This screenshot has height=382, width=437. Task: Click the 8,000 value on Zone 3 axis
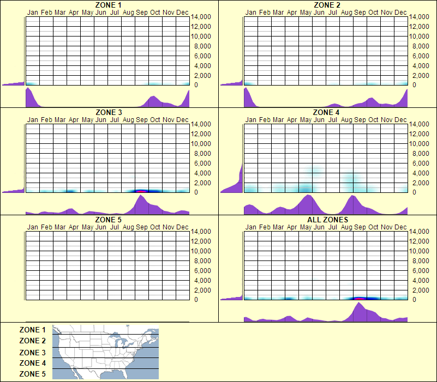(202, 154)
